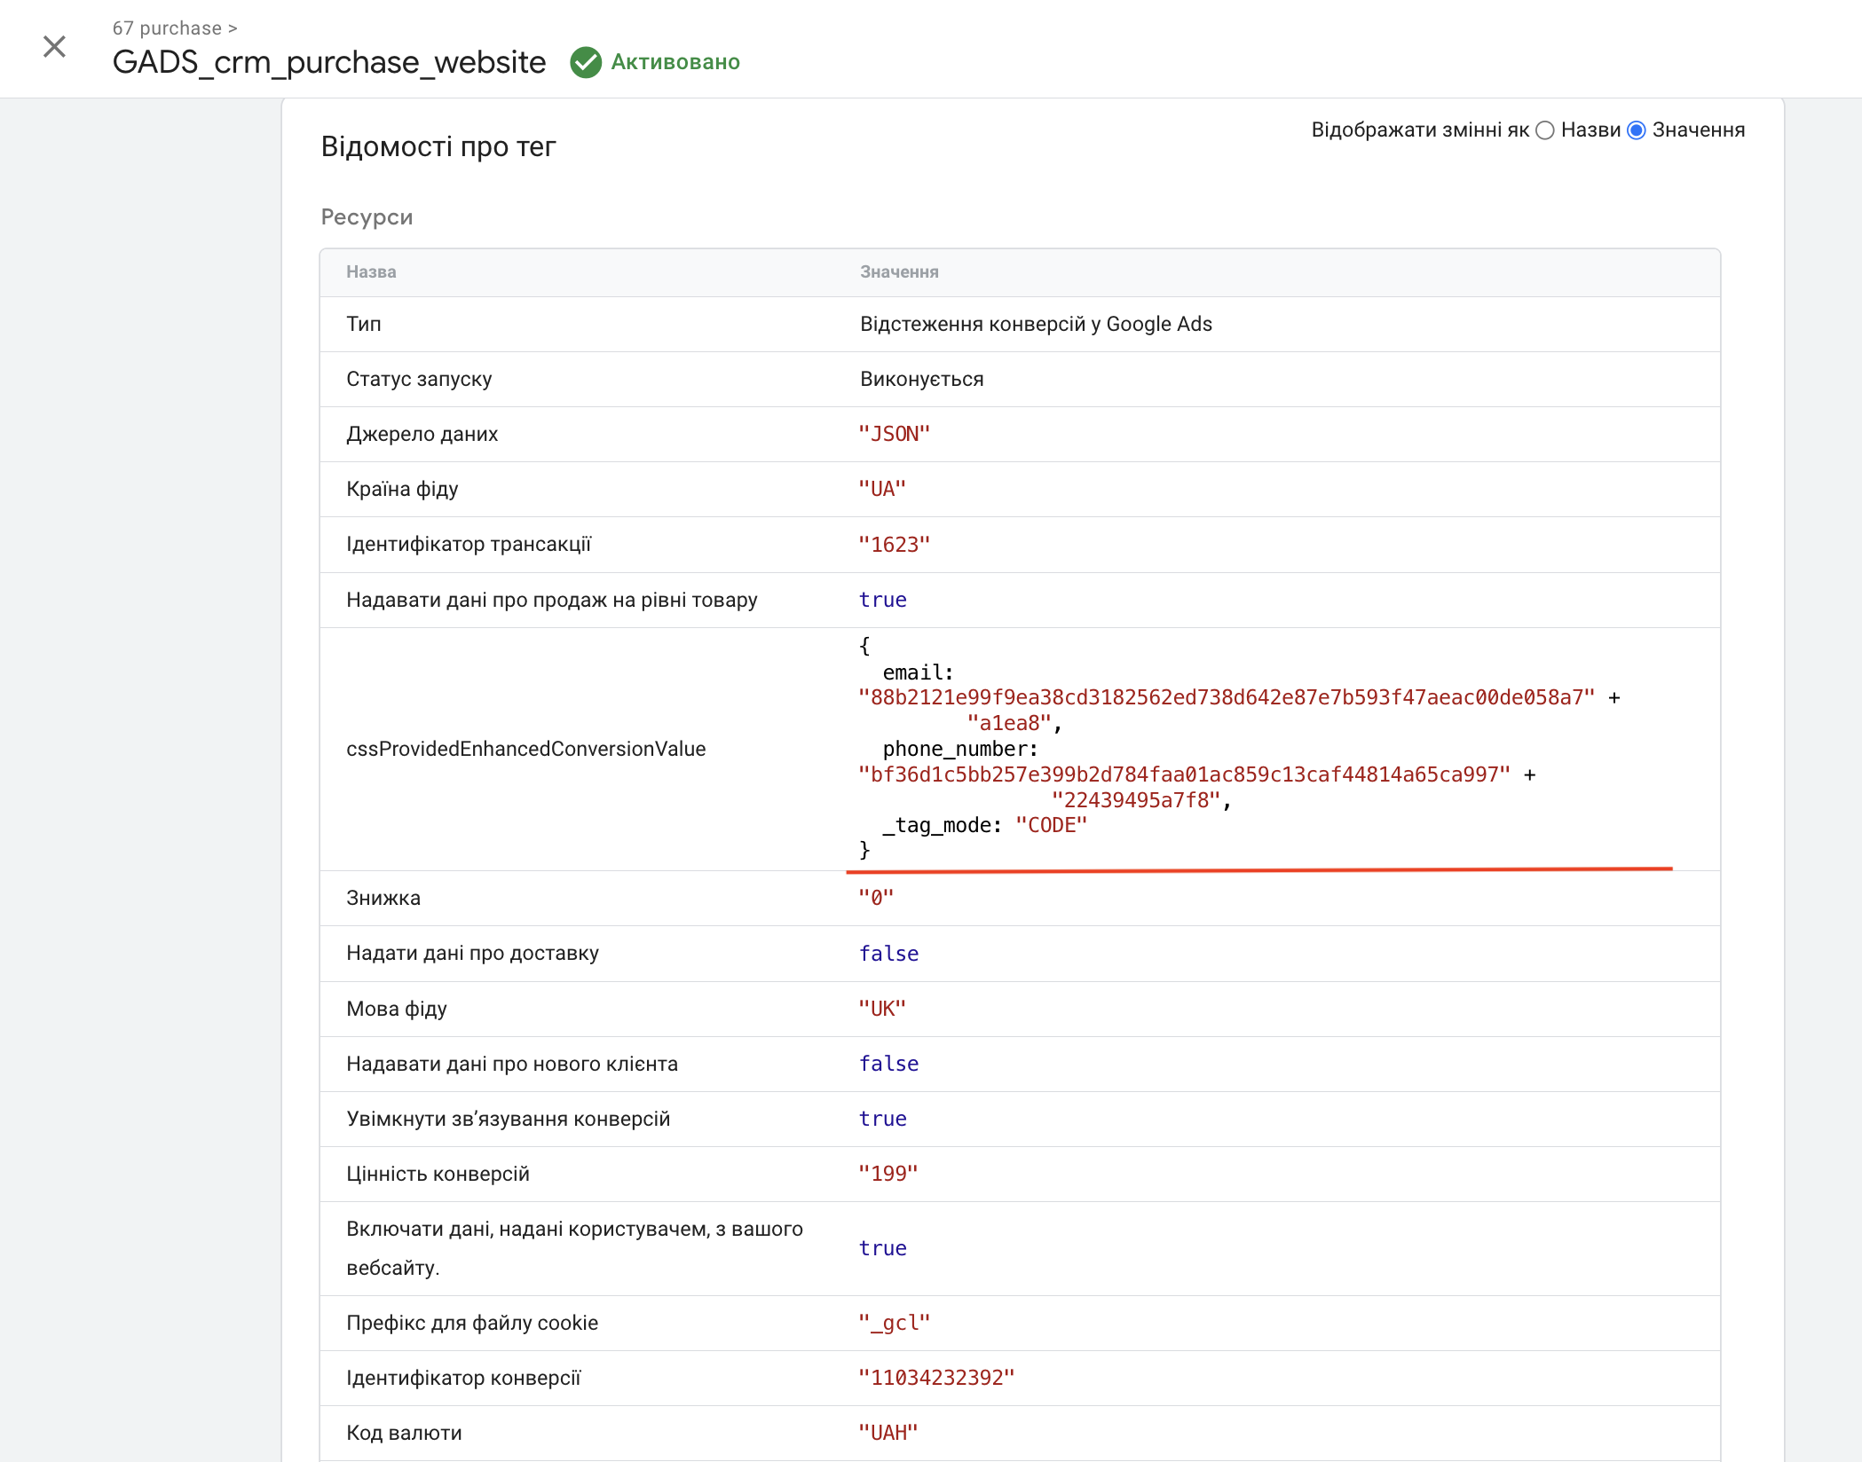Click the Відображати змінні як label

(1420, 130)
